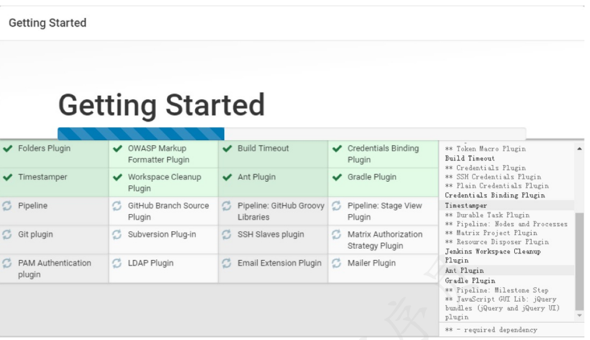Click the log panel scroll down arrow
Viewport: 590px width, 340px height.
(579, 316)
